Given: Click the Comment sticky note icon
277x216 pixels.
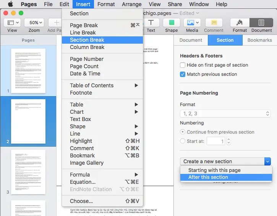Looking at the screenshot, I should click(x=214, y=23).
